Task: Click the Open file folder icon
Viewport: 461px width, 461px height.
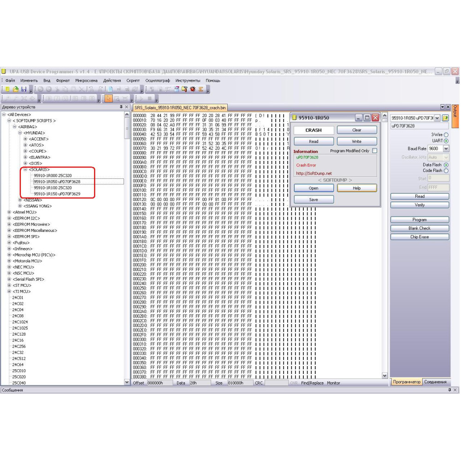Action: click(x=16, y=89)
